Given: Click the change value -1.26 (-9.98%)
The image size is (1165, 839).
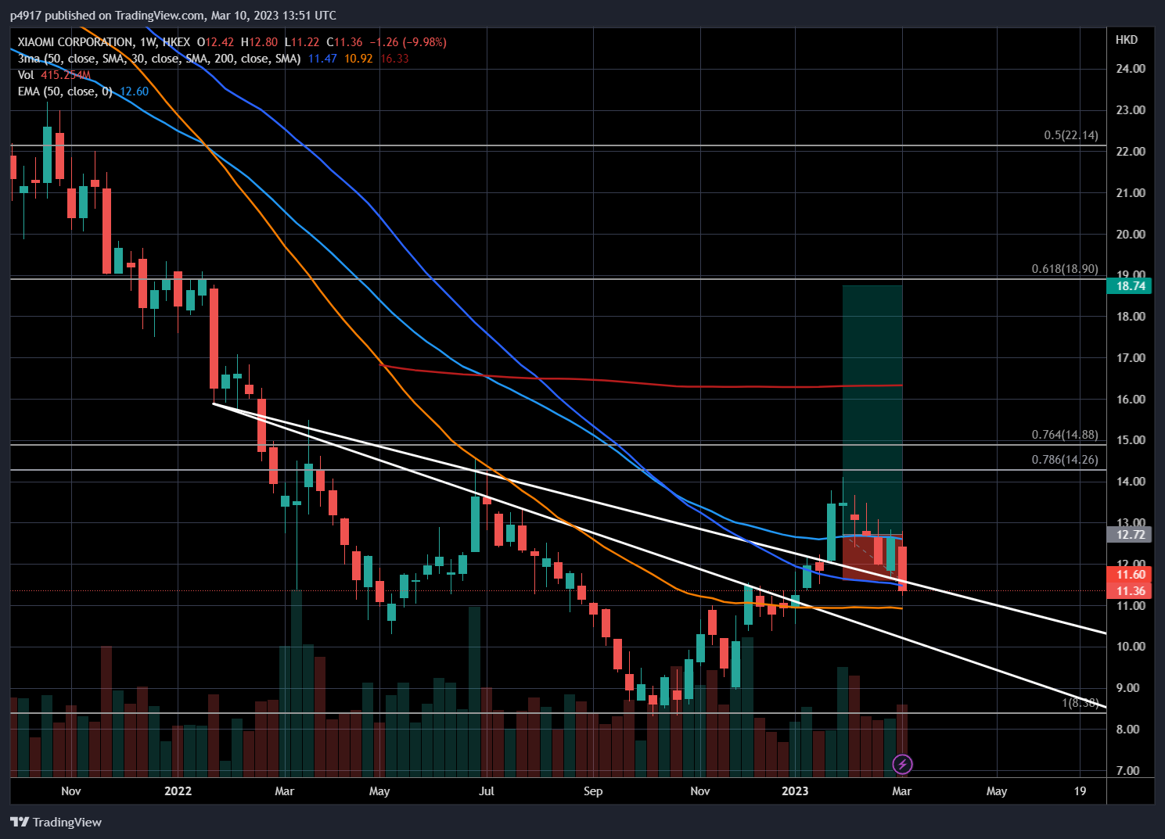Looking at the screenshot, I should [408, 42].
